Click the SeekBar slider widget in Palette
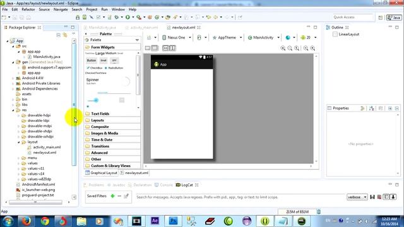The width and height of the screenshot is (404, 227). tap(93, 100)
